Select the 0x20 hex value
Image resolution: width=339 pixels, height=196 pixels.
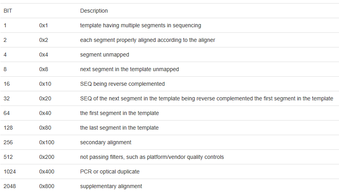click(45, 99)
